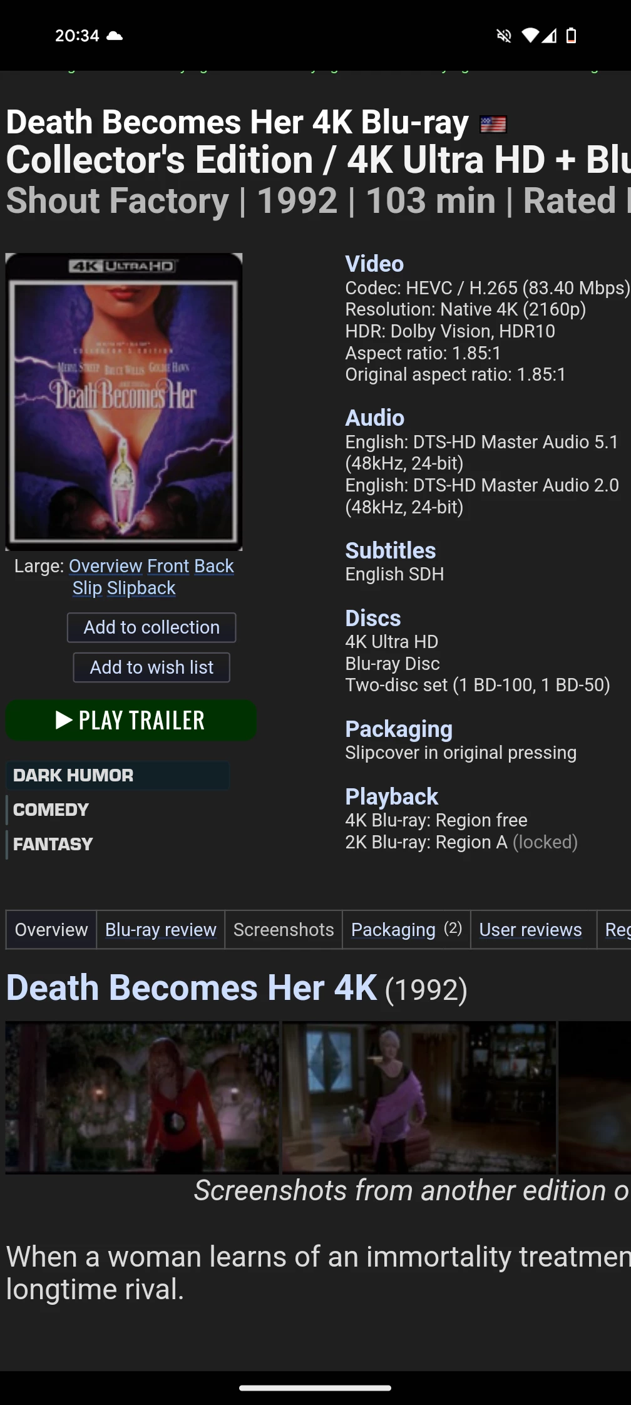
Task: Switch to the Blu-ray review tab
Action: pyautogui.click(x=161, y=930)
